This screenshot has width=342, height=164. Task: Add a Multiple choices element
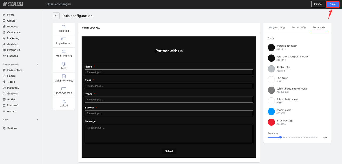click(x=64, y=78)
